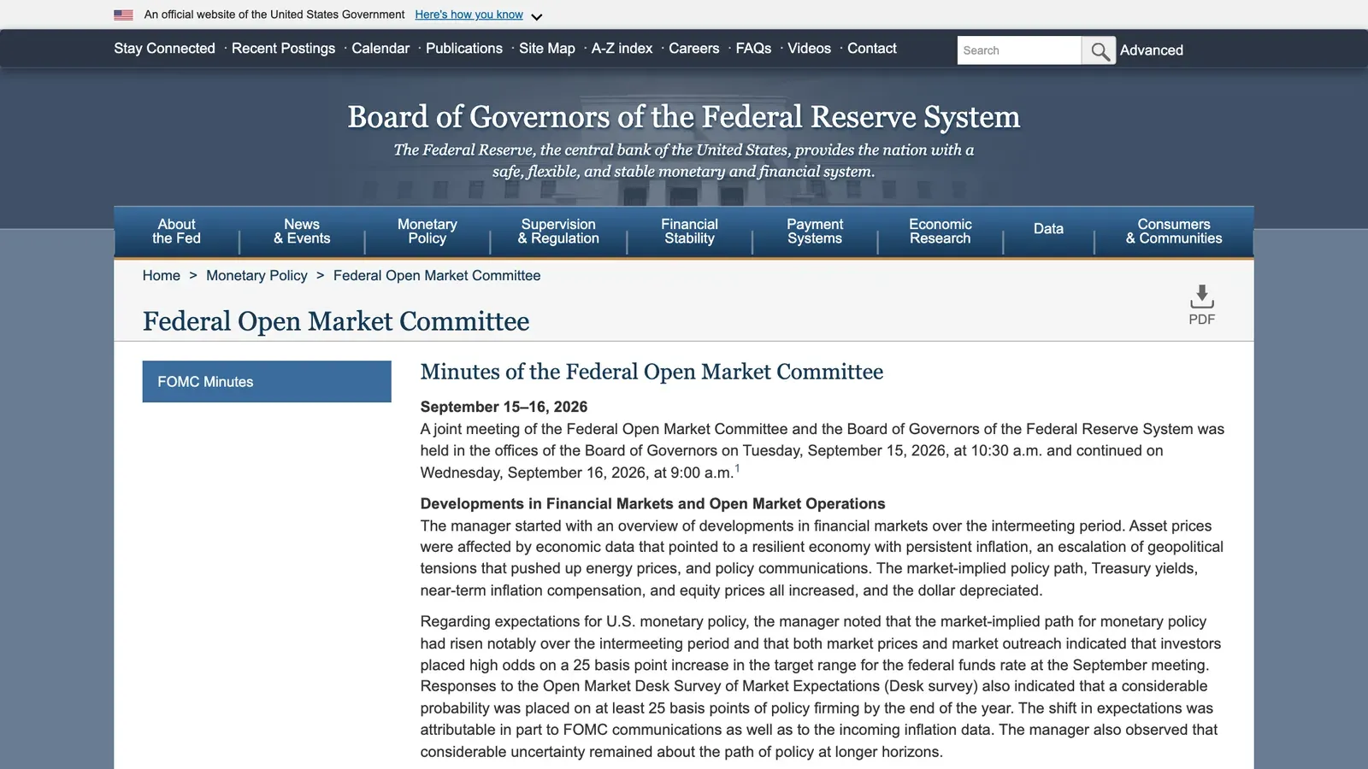Click into the Search input field
This screenshot has height=769, width=1368.
(1019, 50)
